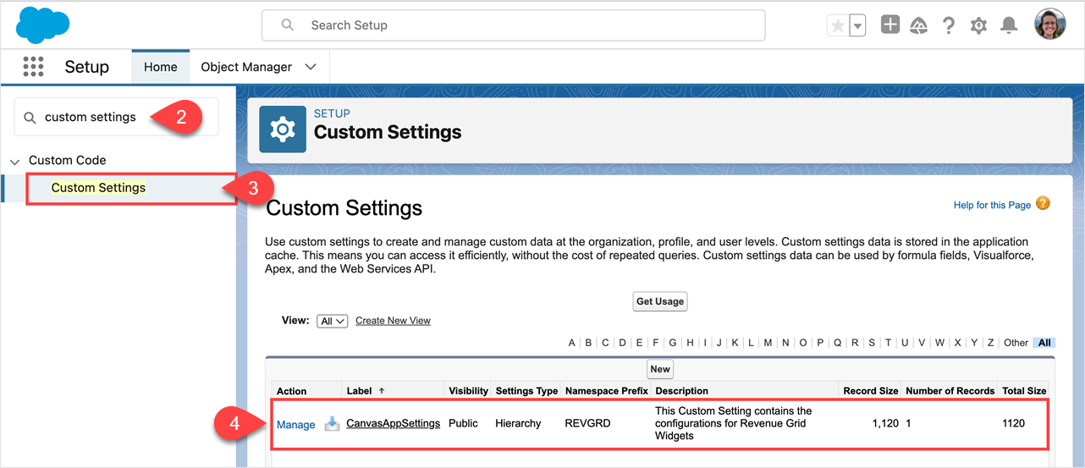Click the Salesforce cloud logo
The image size is (1085, 468).
tap(42, 25)
